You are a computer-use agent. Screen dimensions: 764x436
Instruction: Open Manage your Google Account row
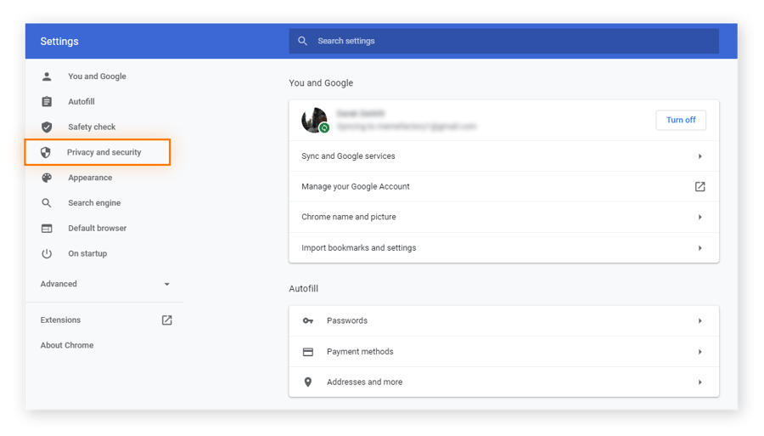pyautogui.click(x=503, y=186)
